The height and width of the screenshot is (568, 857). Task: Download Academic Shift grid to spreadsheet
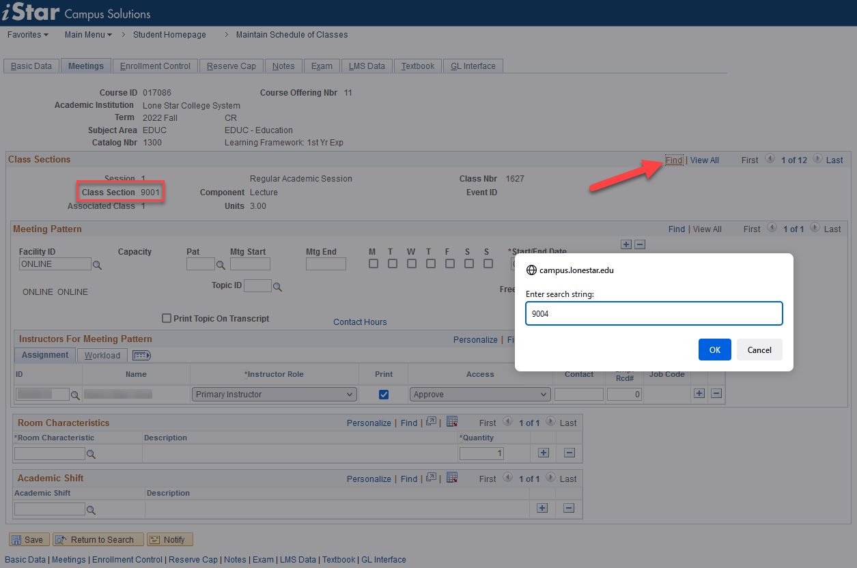[451, 478]
